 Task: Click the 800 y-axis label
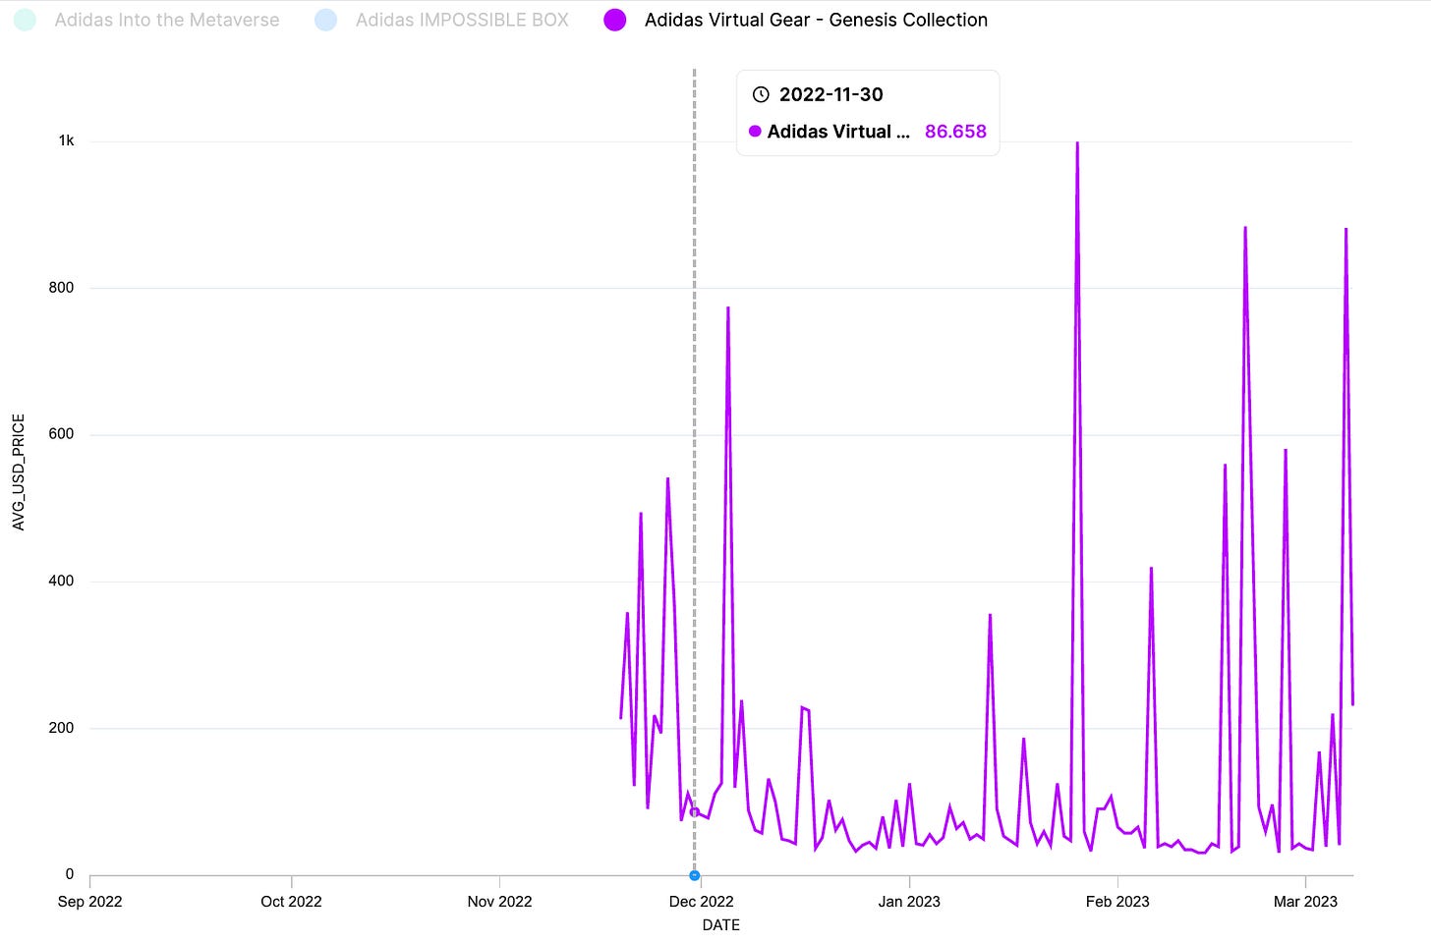point(61,288)
